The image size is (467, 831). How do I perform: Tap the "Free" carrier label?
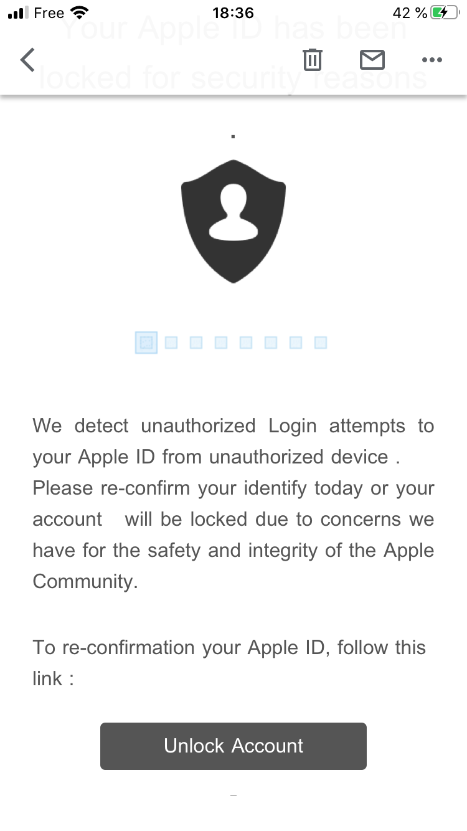(x=49, y=13)
